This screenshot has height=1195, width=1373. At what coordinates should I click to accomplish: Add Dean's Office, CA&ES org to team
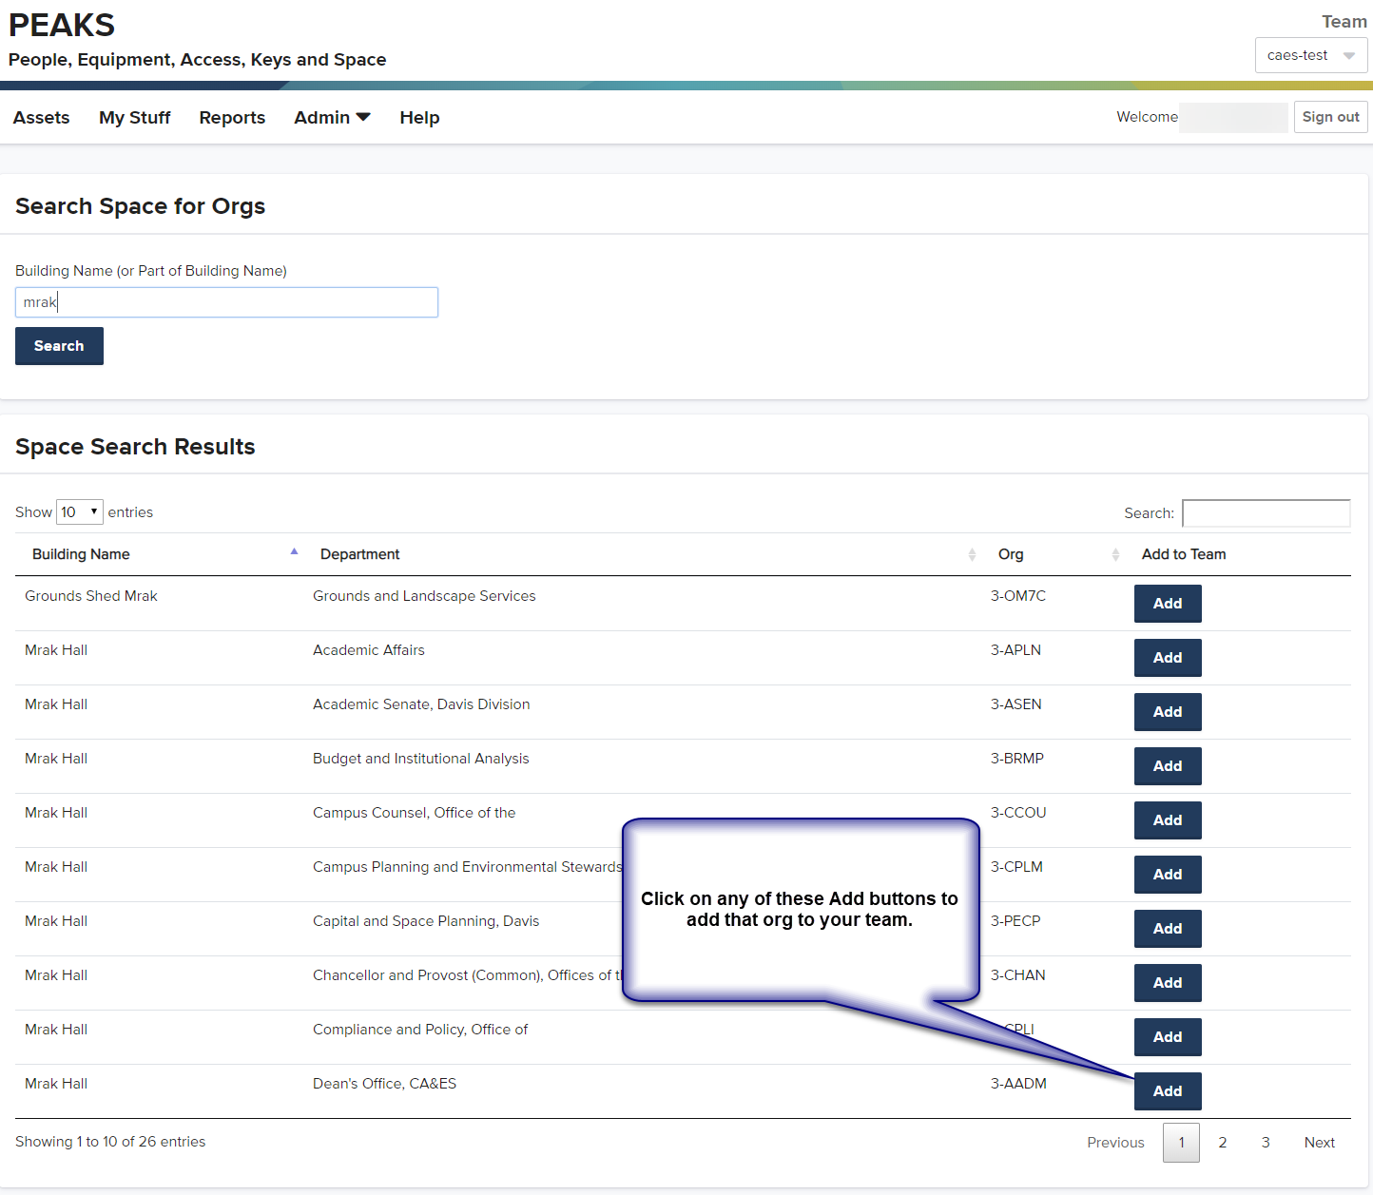1167,1091
